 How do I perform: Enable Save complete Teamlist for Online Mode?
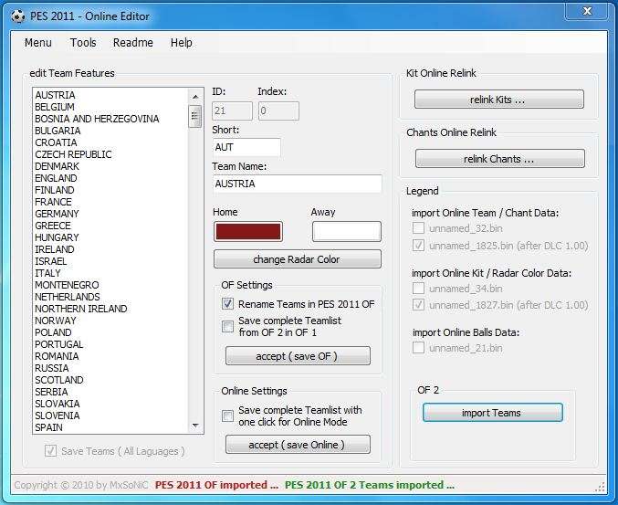pyautogui.click(x=228, y=416)
